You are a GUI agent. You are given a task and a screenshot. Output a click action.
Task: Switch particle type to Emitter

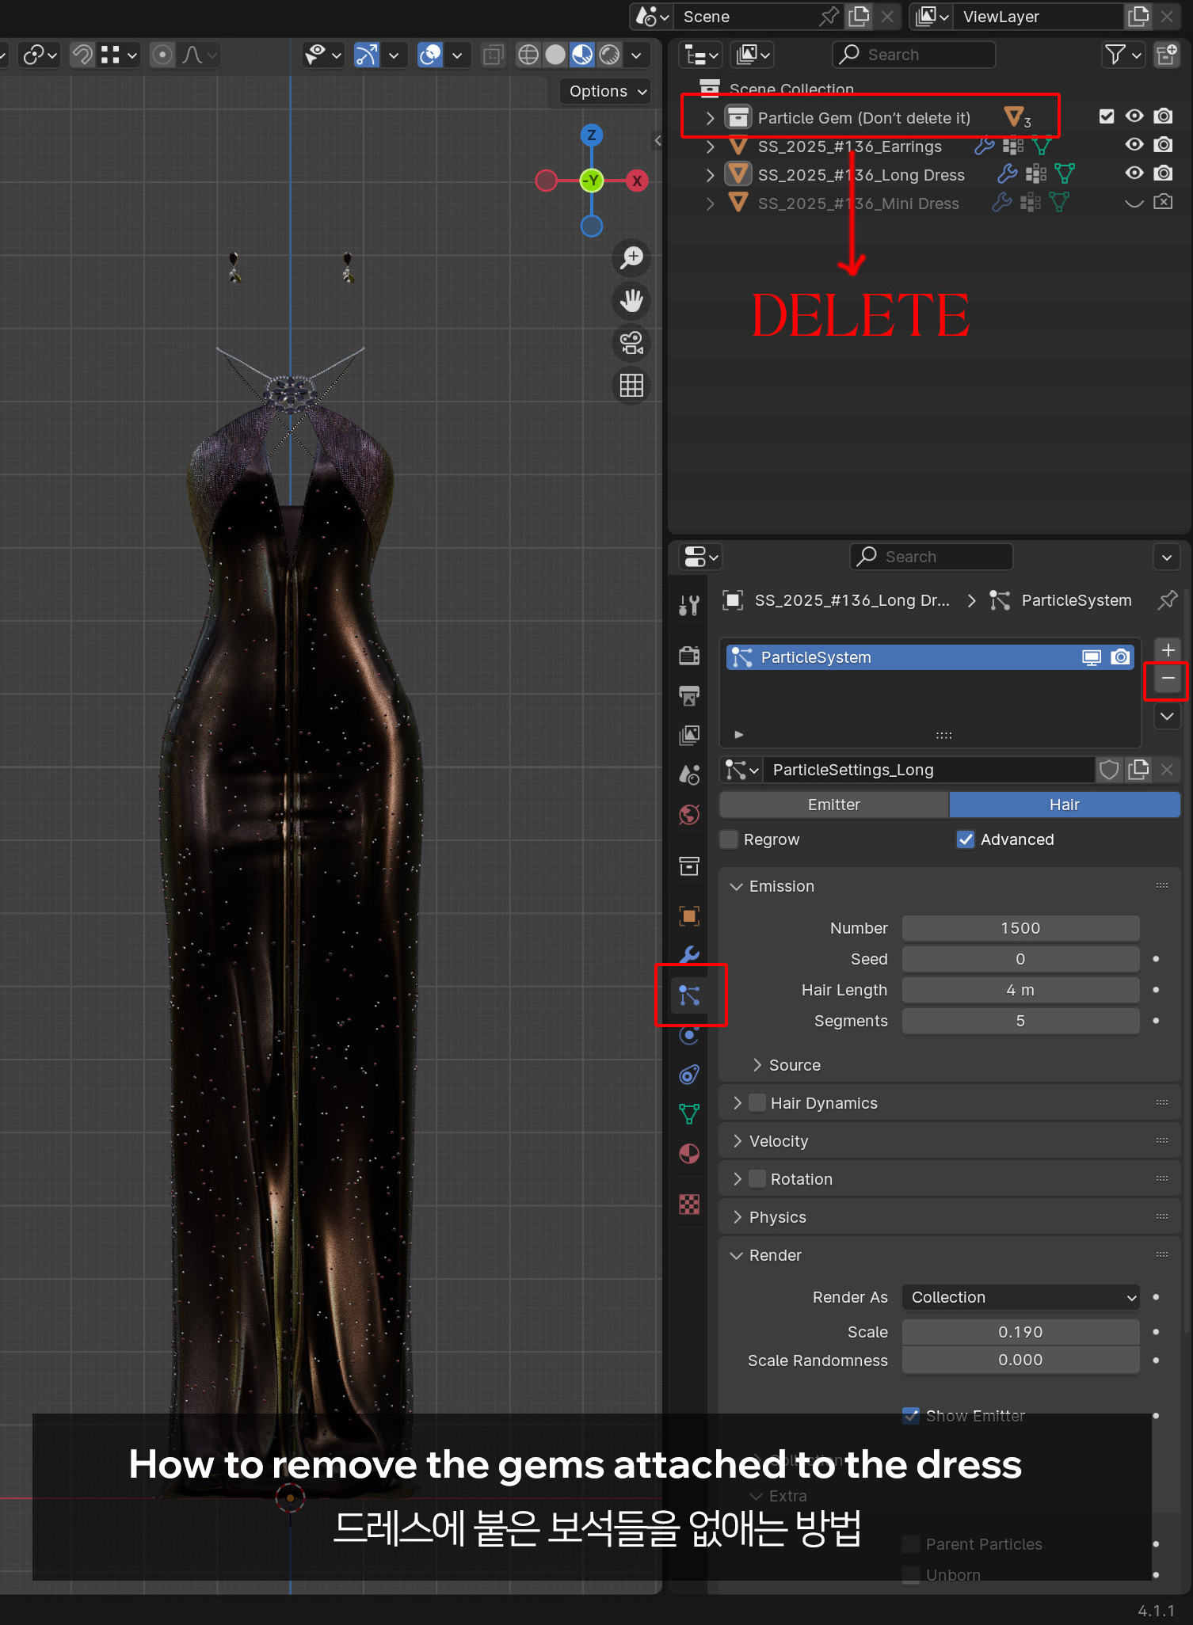click(x=834, y=805)
